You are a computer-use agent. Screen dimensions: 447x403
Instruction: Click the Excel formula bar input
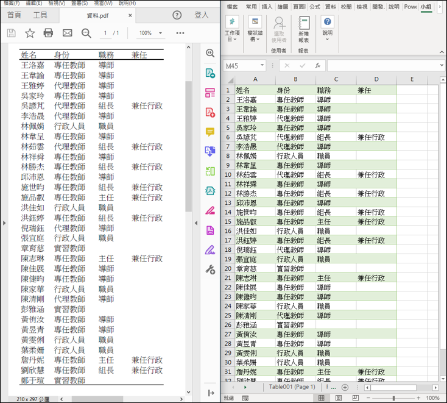[382, 66]
